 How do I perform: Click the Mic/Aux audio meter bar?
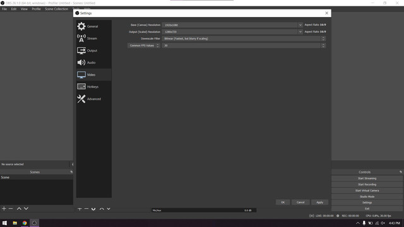pos(204,210)
